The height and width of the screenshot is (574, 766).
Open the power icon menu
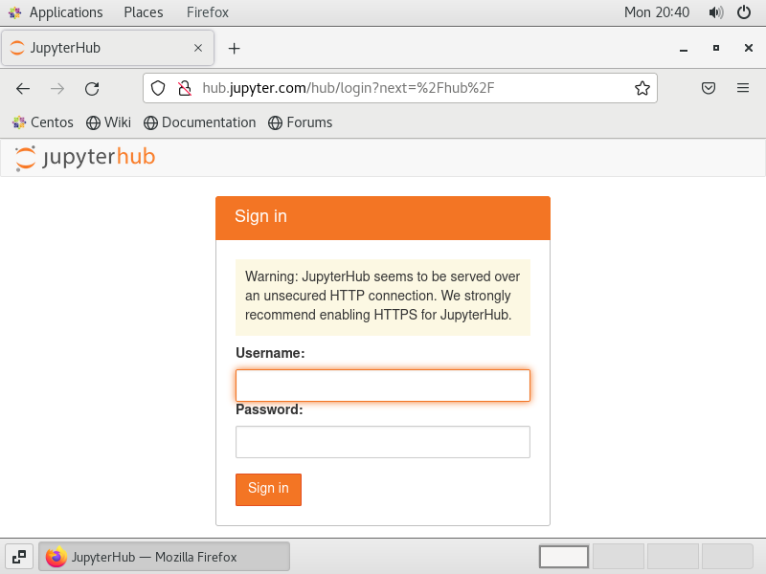(744, 12)
